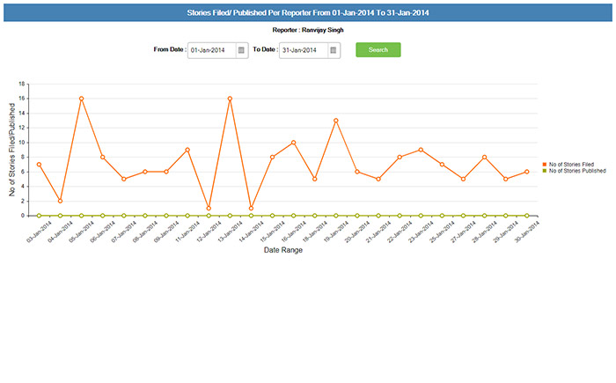Click the 'Stories Filed/ Published Per Reporter' header title

coord(308,12)
